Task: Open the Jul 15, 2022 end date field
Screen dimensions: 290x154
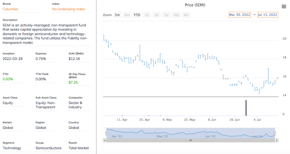Action: [x=268, y=15]
